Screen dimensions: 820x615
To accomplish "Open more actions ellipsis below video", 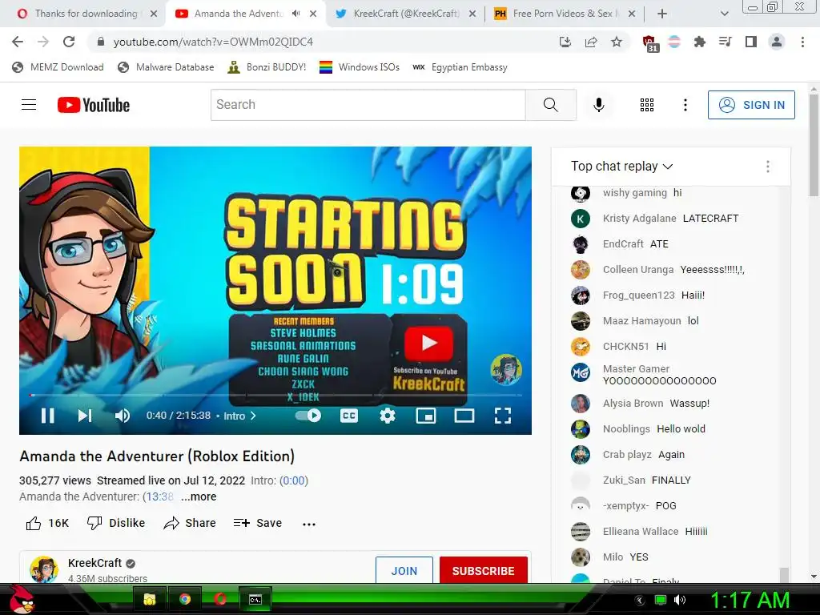I will [x=309, y=524].
